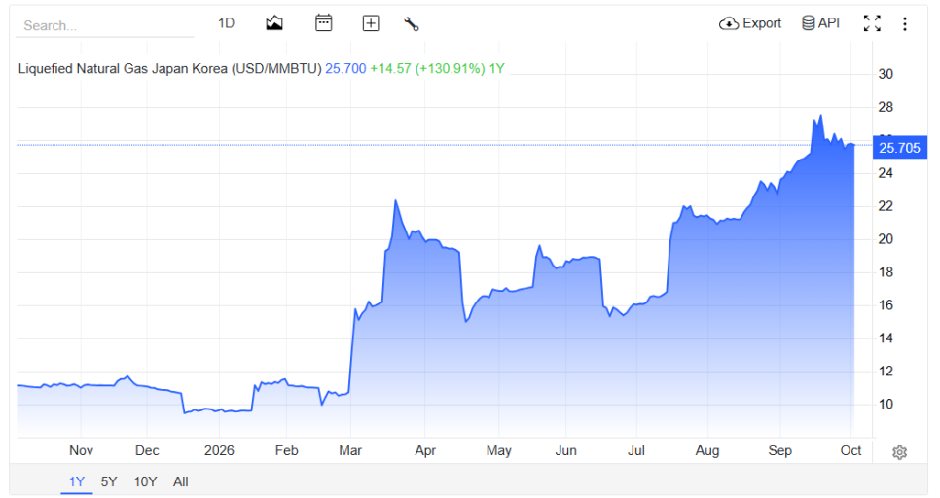Click the Feb label on time axis

click(286, 450)
